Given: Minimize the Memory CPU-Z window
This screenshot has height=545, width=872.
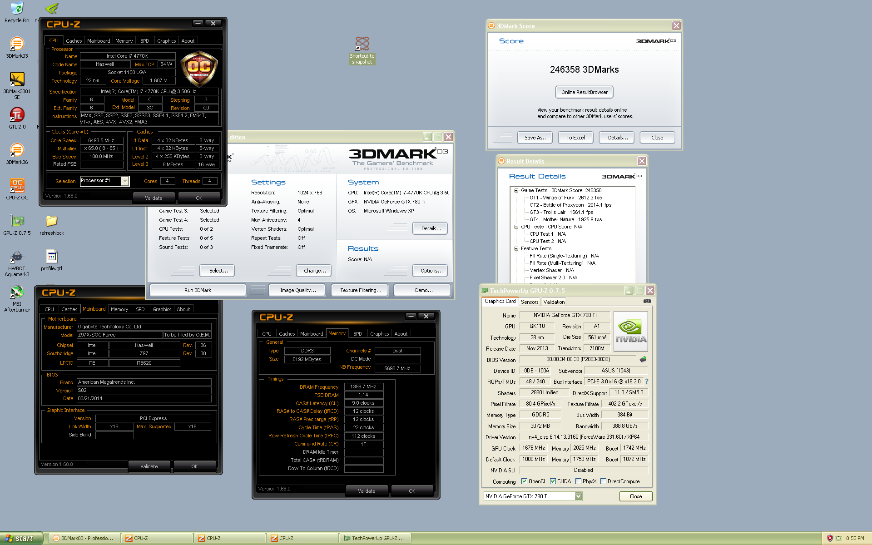Looking at the screenshot, I should tap(411, 316).
